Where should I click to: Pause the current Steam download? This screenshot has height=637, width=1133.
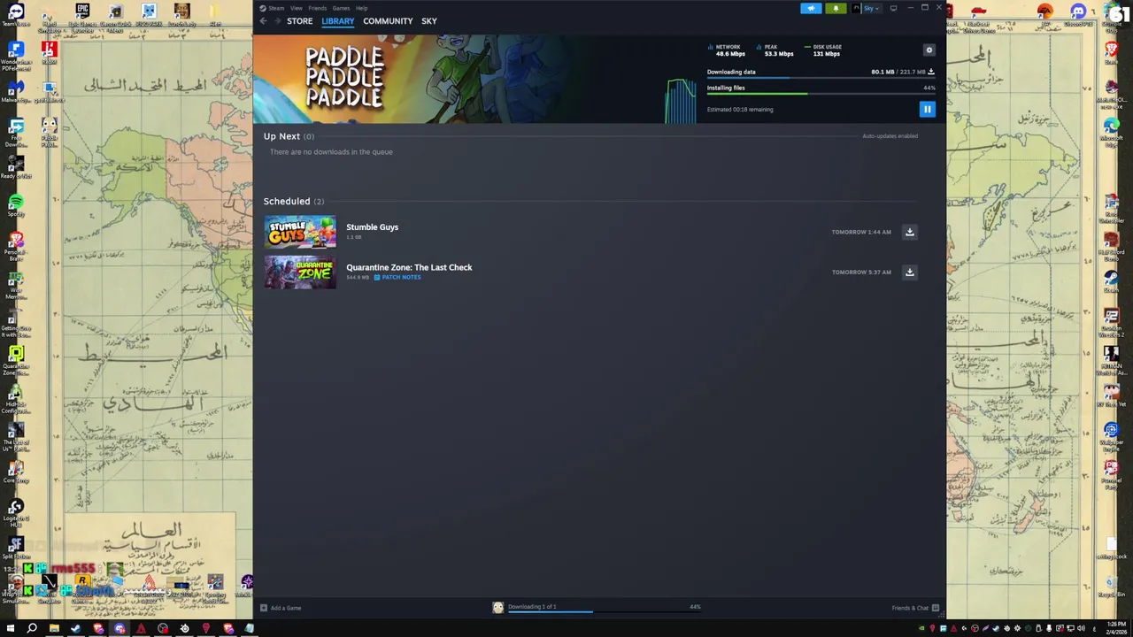[x=927, y=110]
